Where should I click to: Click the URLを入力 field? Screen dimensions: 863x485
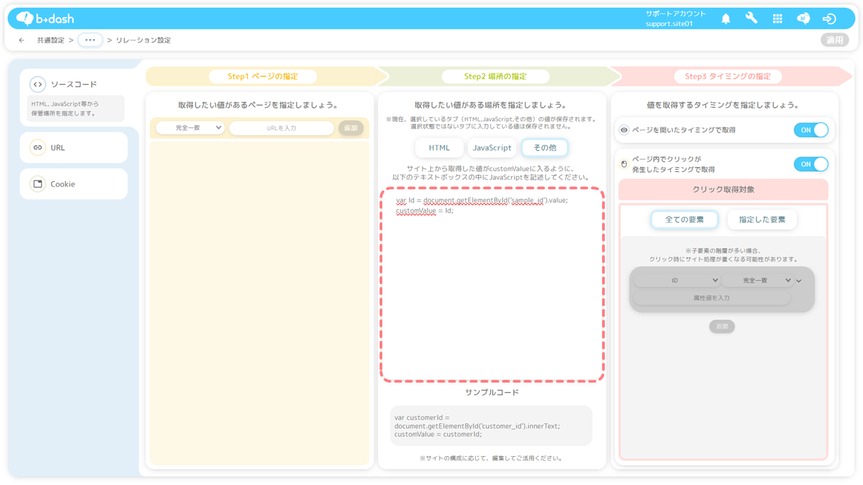(281, 128)
